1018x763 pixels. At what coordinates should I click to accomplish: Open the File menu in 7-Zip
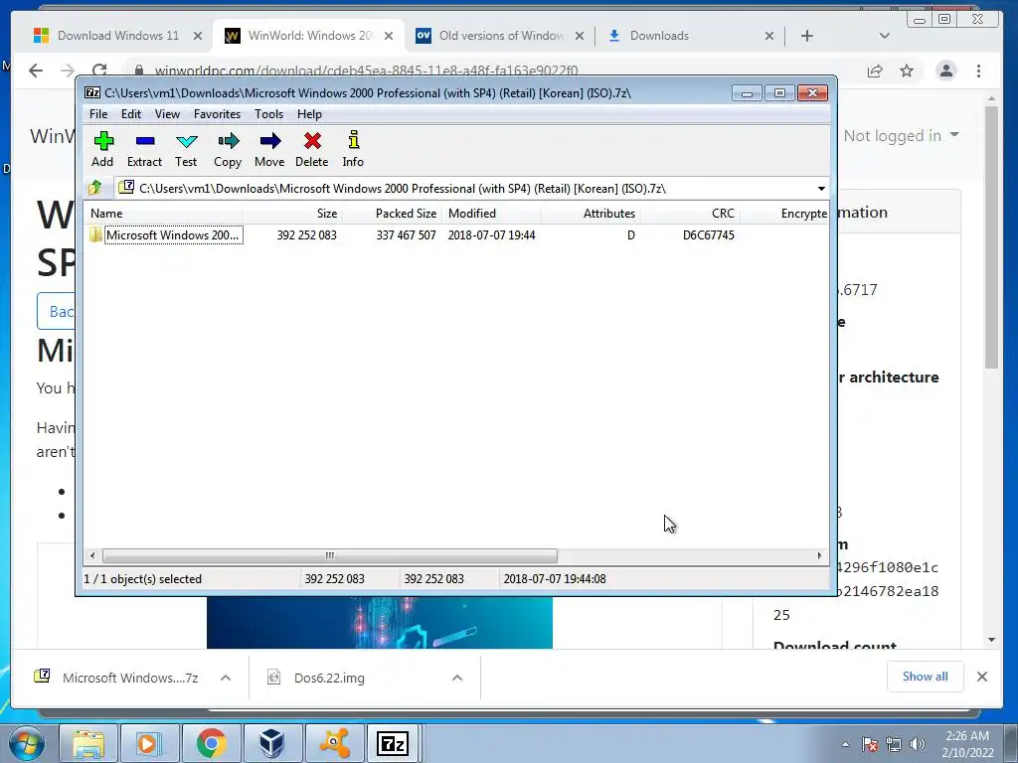click(98, 114)
